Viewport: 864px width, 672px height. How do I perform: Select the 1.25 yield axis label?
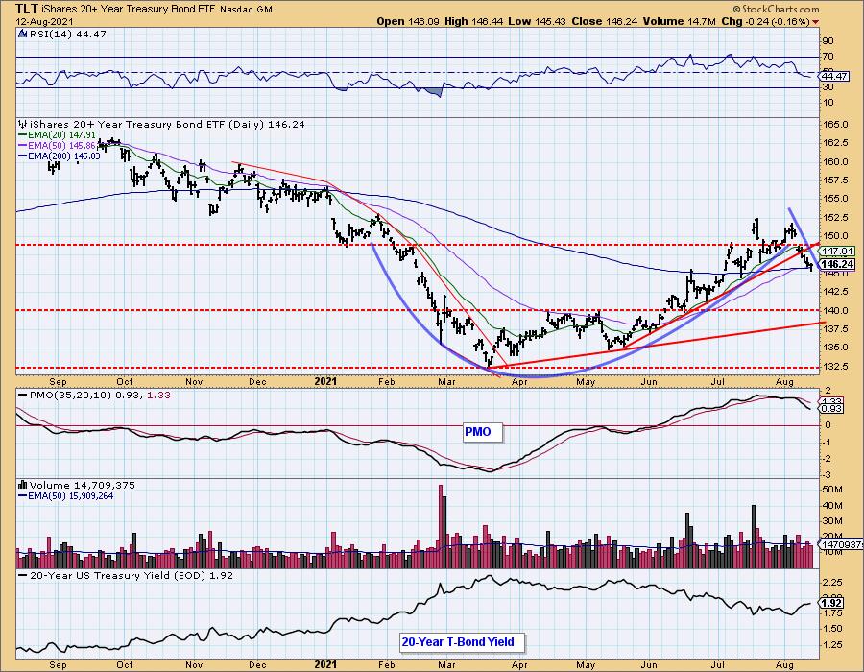coord(833,644)
